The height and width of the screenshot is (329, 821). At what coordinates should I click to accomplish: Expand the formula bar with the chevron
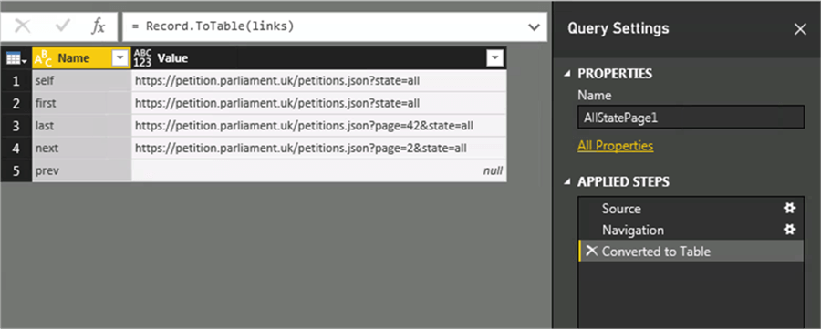pos(534,26)
